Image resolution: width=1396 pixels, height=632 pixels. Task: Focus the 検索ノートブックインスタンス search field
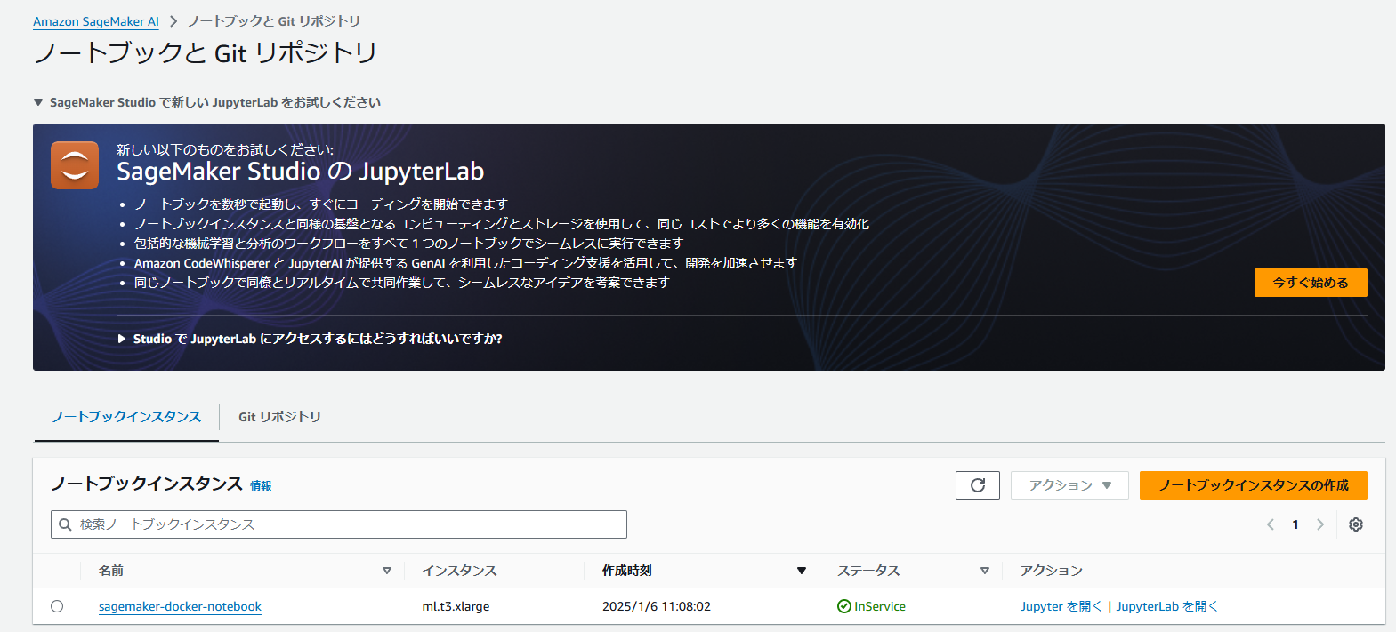pyautogui.click(x=339, y=524)
